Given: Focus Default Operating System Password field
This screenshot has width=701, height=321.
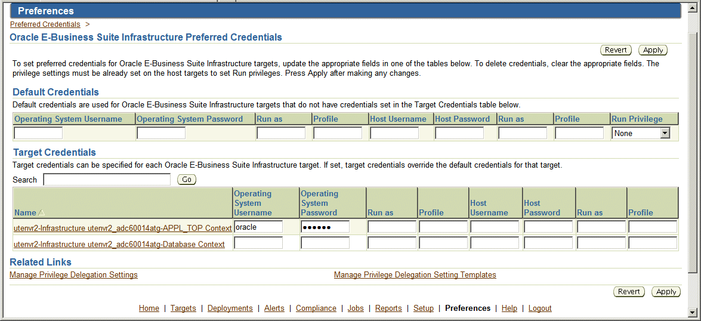Looking at the screenshot, I should 161,133.
